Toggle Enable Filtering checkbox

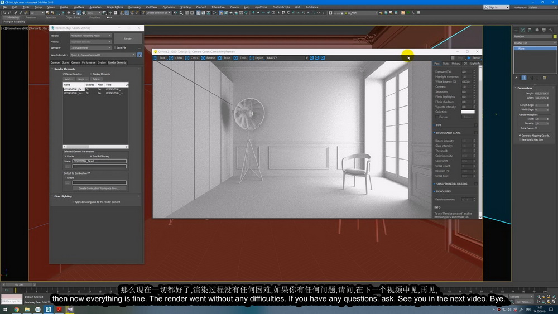pyautogui.click(x=91, y=156)
